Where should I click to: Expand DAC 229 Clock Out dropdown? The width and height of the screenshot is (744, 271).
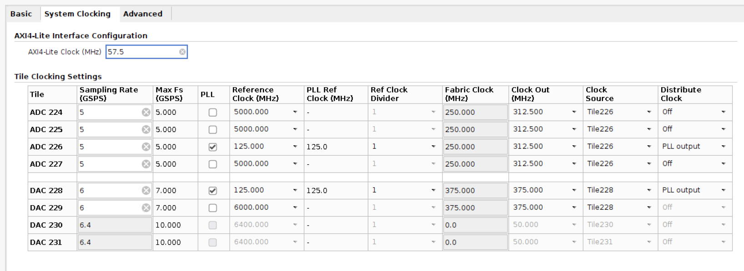574,207
